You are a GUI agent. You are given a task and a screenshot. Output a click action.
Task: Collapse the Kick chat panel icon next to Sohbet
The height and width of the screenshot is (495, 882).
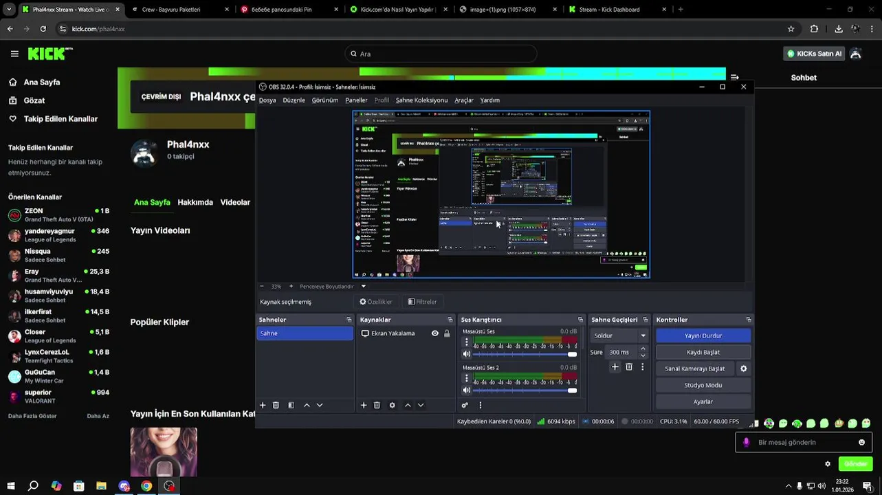735,78
